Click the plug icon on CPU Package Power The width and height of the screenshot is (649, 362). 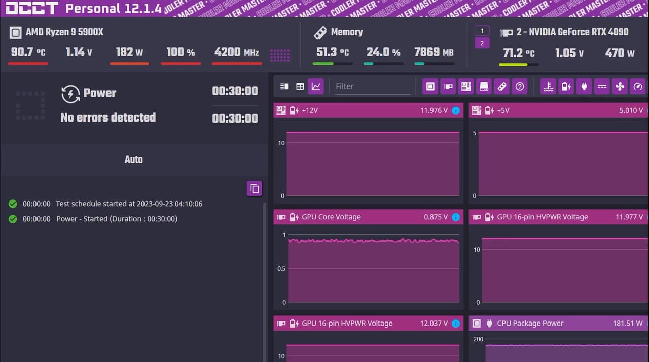point(489,324)
